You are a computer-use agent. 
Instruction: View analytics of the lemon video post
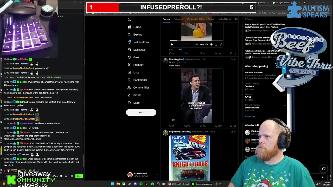coord(218,54)
